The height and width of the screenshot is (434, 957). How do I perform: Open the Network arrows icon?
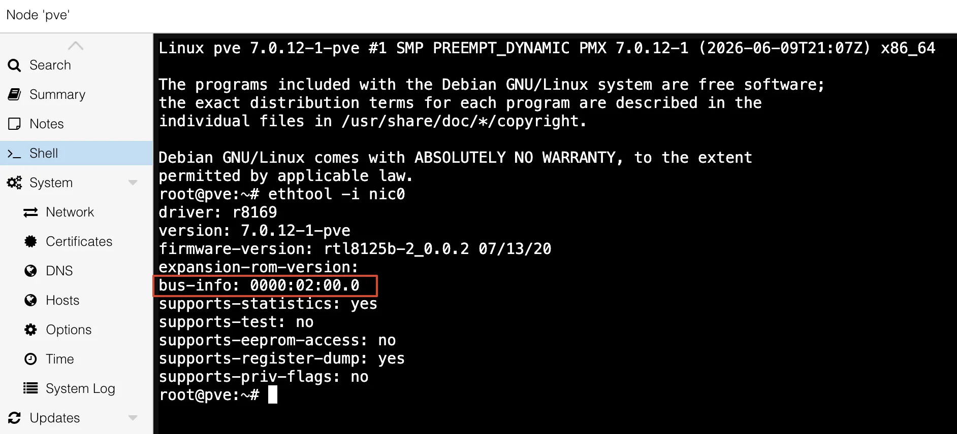(x=30, y=212)
